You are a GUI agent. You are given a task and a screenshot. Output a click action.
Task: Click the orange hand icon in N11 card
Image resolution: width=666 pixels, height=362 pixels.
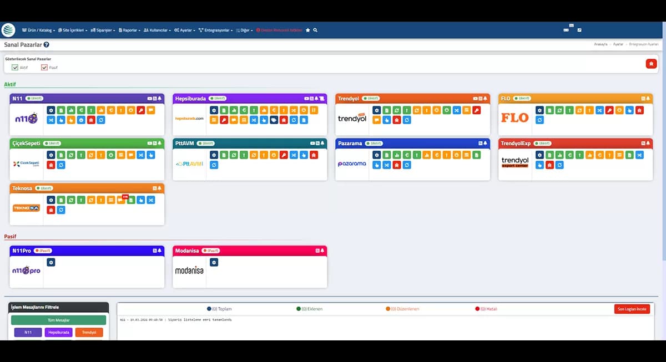70,120
